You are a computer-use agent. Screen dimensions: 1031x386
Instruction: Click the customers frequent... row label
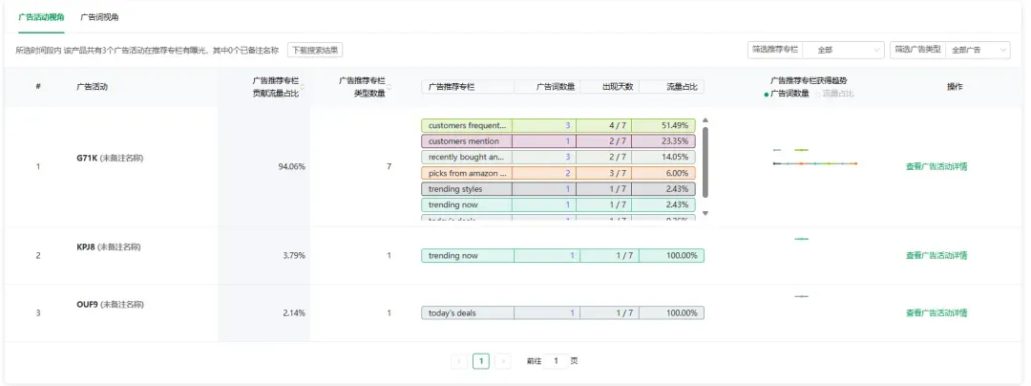point(467,125)
